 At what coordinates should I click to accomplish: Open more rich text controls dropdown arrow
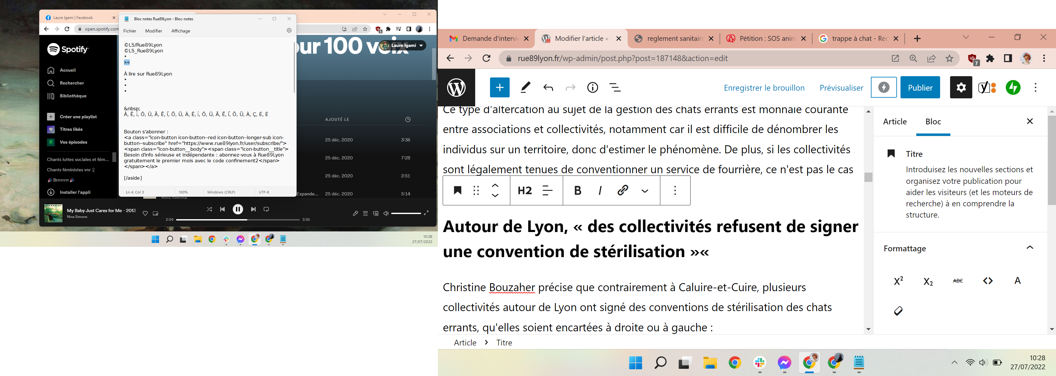[x=645, y=191]
